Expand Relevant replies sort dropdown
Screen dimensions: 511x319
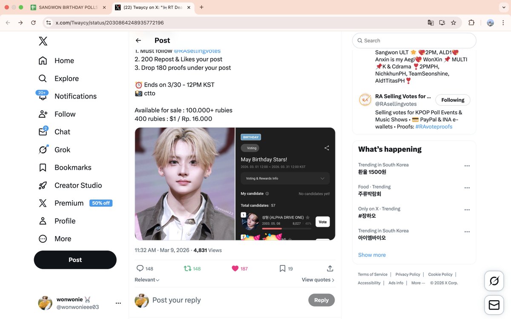pyautogui.click(x=147, y=280)
